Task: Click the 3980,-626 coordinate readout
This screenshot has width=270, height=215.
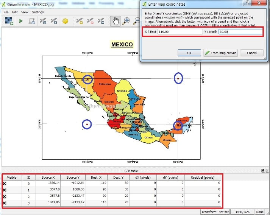Action: pyautogui.click(x=242, y=212)
